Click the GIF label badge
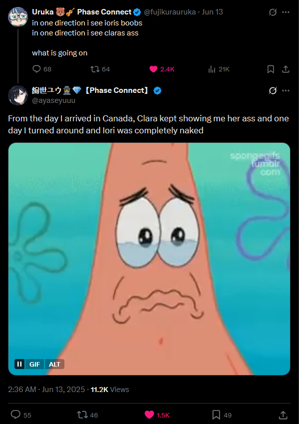The height and width of the screenshot is (424, 299). pyautogui.click(x=34, y=364)
